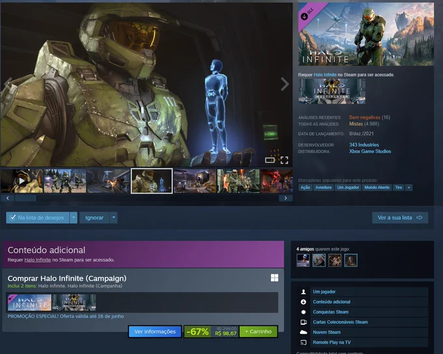The width and height of the screenshot is (443, 354).
Task: Click 'Ver informações' button
Action: 155,331
